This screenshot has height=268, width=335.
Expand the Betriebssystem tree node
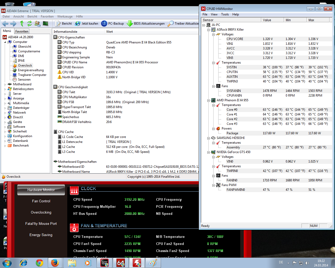[5, 89]
